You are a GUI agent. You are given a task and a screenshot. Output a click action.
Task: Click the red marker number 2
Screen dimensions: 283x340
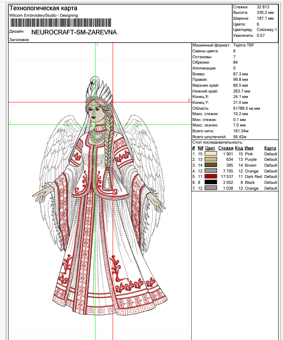click(189, 100)
